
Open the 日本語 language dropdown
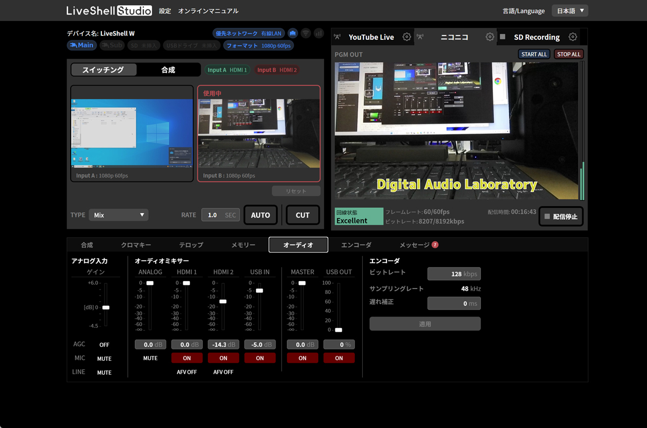pyautogui.click(x=570, y=11)
